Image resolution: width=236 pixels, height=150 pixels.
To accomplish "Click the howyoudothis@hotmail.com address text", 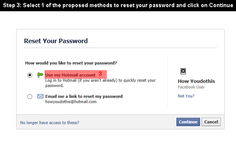I will click(71, 102).
